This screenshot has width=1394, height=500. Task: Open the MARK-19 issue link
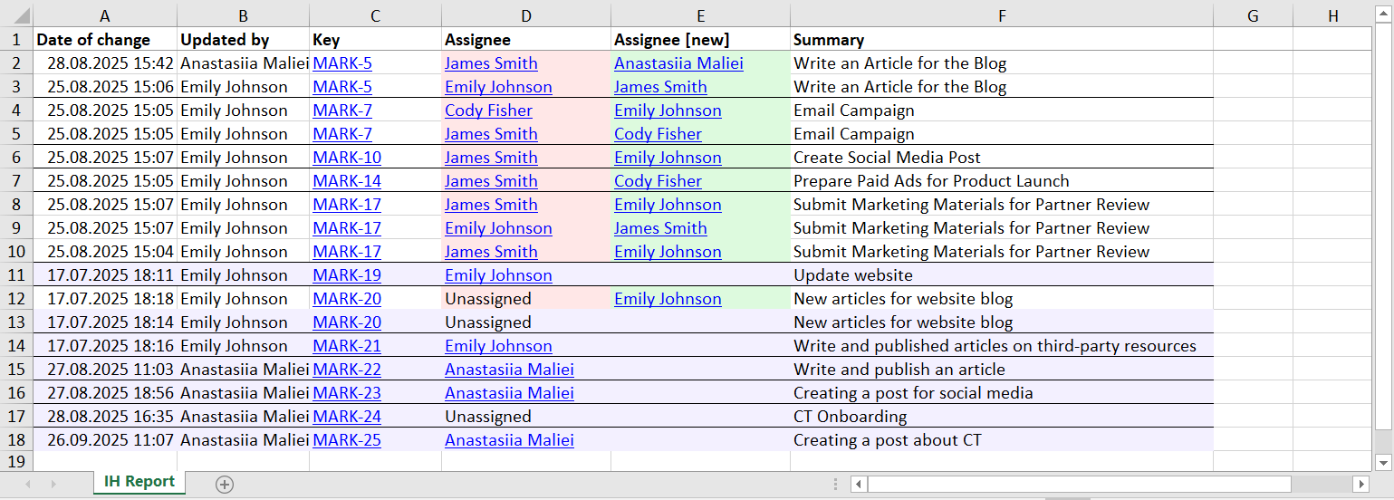347,275
